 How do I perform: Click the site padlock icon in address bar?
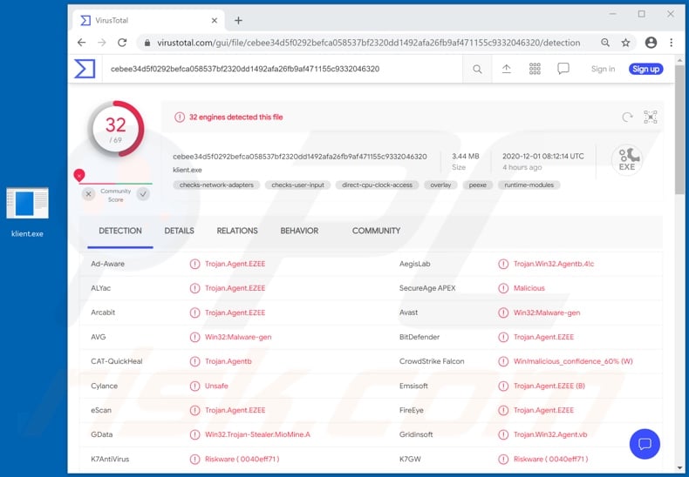tap(147, 43)
